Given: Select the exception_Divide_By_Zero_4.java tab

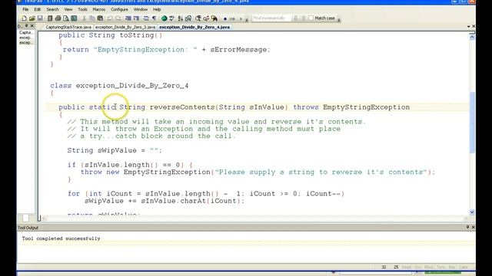Looking at the screenshot, I should tap(194, 28).
